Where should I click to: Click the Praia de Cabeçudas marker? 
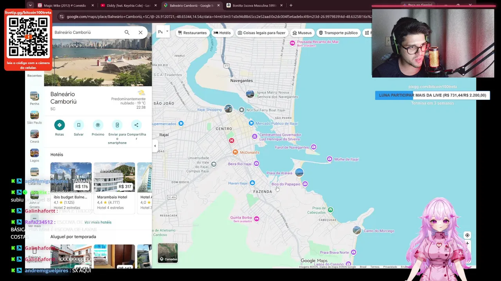point(331,210)
